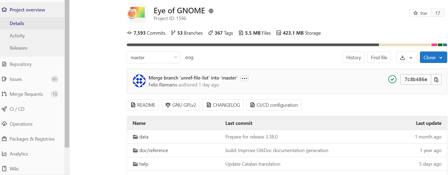Expand the commit message ellipsis toggle
Viewport: 448px width, 175px height.
(x=244, y=78)
